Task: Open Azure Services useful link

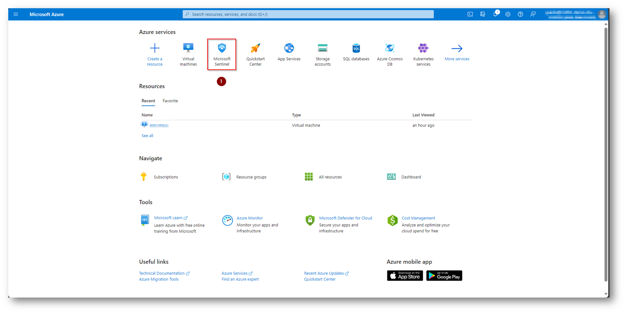Action: click(x=237, y=273)
